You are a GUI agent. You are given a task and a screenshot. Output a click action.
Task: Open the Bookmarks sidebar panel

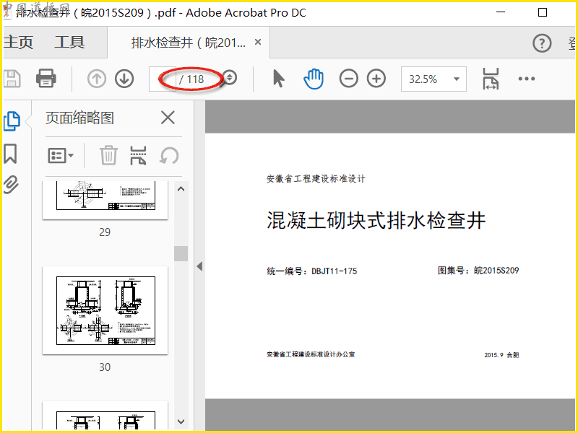tap(10, 154)
